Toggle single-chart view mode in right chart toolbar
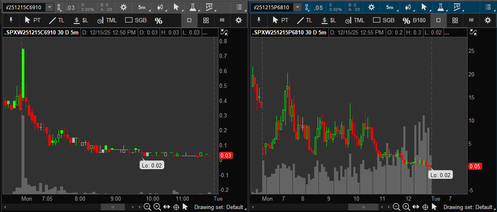This screenshot has height=212, width=497. click(439, 20)
